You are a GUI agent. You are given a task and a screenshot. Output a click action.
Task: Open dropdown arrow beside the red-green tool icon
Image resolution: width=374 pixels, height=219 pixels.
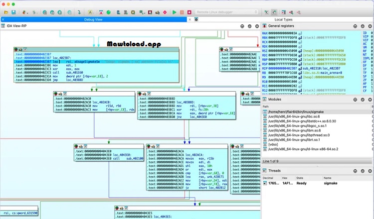click(x=27, y=13)
